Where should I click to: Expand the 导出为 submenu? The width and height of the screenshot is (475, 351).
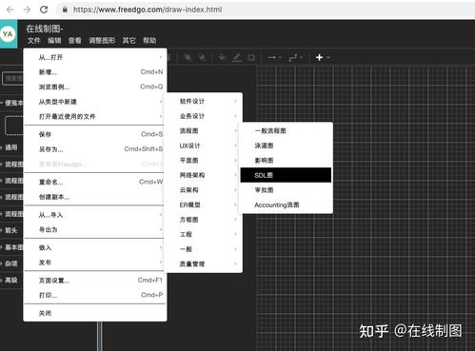tap(95, 230)
